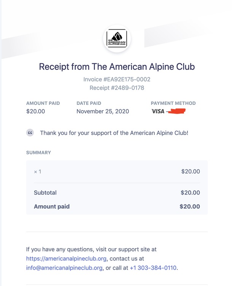The width and height of the screenshot is (232, 286).
Task: Click the quotation mark icon
Action: coord(30,133)
